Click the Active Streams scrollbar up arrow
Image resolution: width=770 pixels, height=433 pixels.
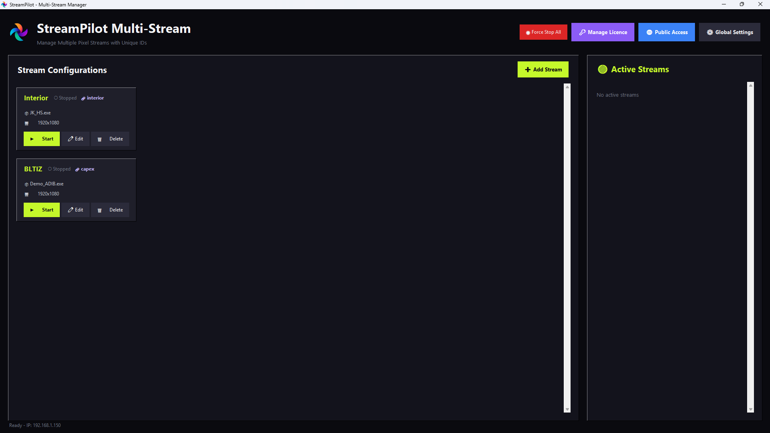[x=750, y=85]
